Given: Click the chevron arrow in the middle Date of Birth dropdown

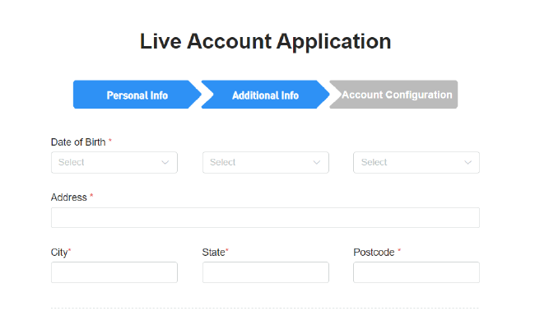Looking at the screenshot, I should tap(317, 162).
